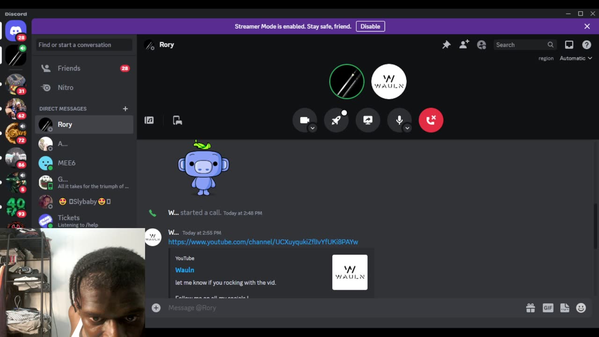Mute the microphone button
This screenshot has height=337, width=599.
pos(399,120)
